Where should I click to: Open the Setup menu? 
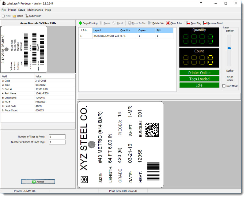point(21,10)
